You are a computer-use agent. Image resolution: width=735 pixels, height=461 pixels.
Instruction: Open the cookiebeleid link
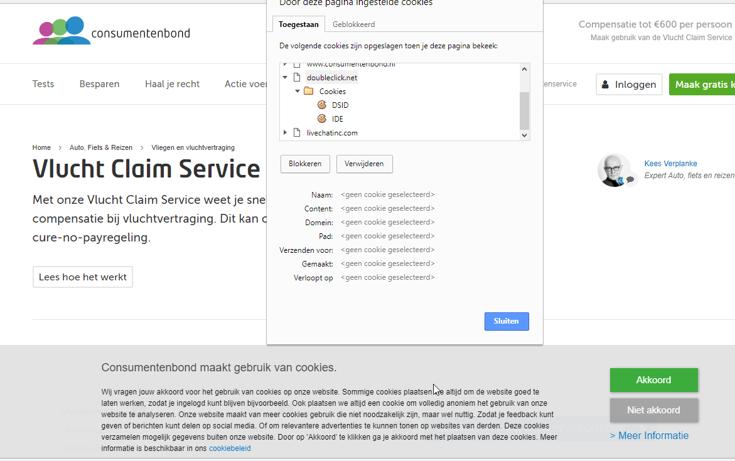tap(230, 448)
